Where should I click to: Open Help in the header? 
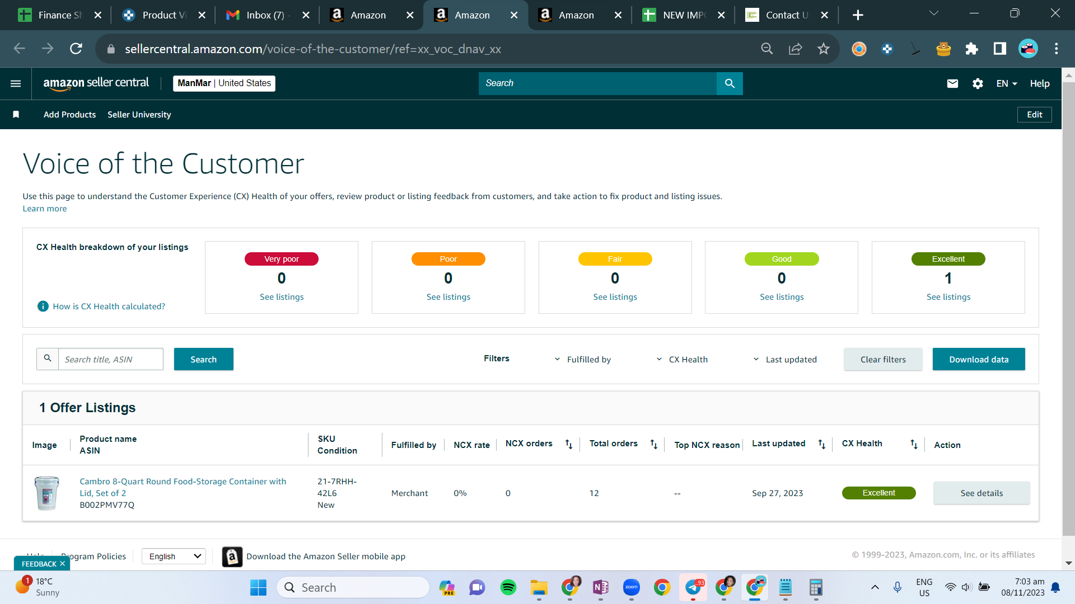pos(1040,83)
